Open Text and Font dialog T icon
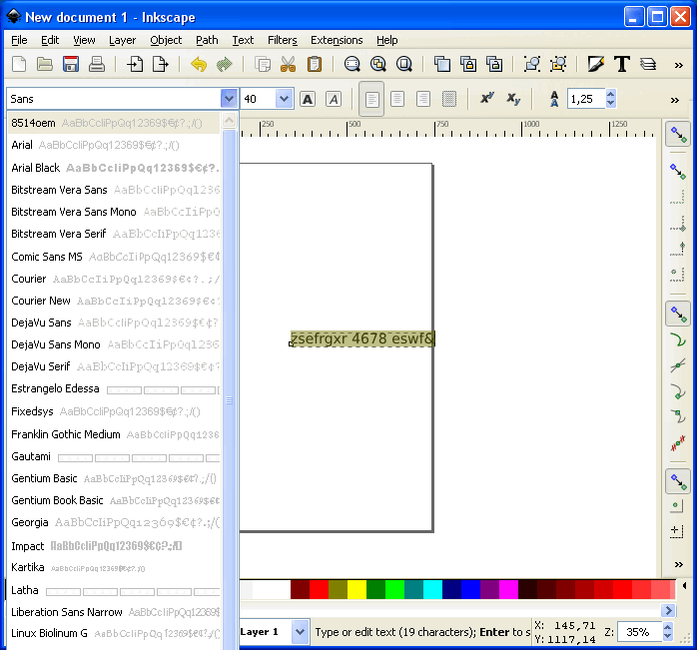 point(622,65)
